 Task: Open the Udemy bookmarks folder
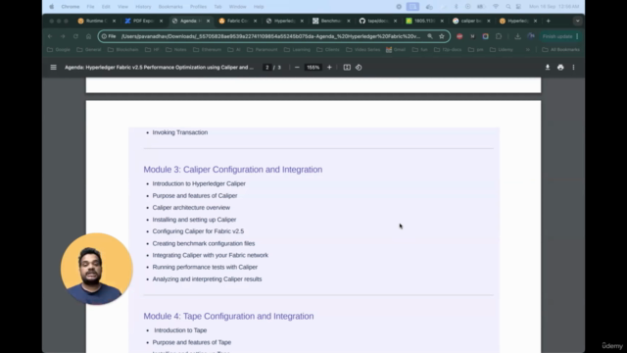coord(502,50)
